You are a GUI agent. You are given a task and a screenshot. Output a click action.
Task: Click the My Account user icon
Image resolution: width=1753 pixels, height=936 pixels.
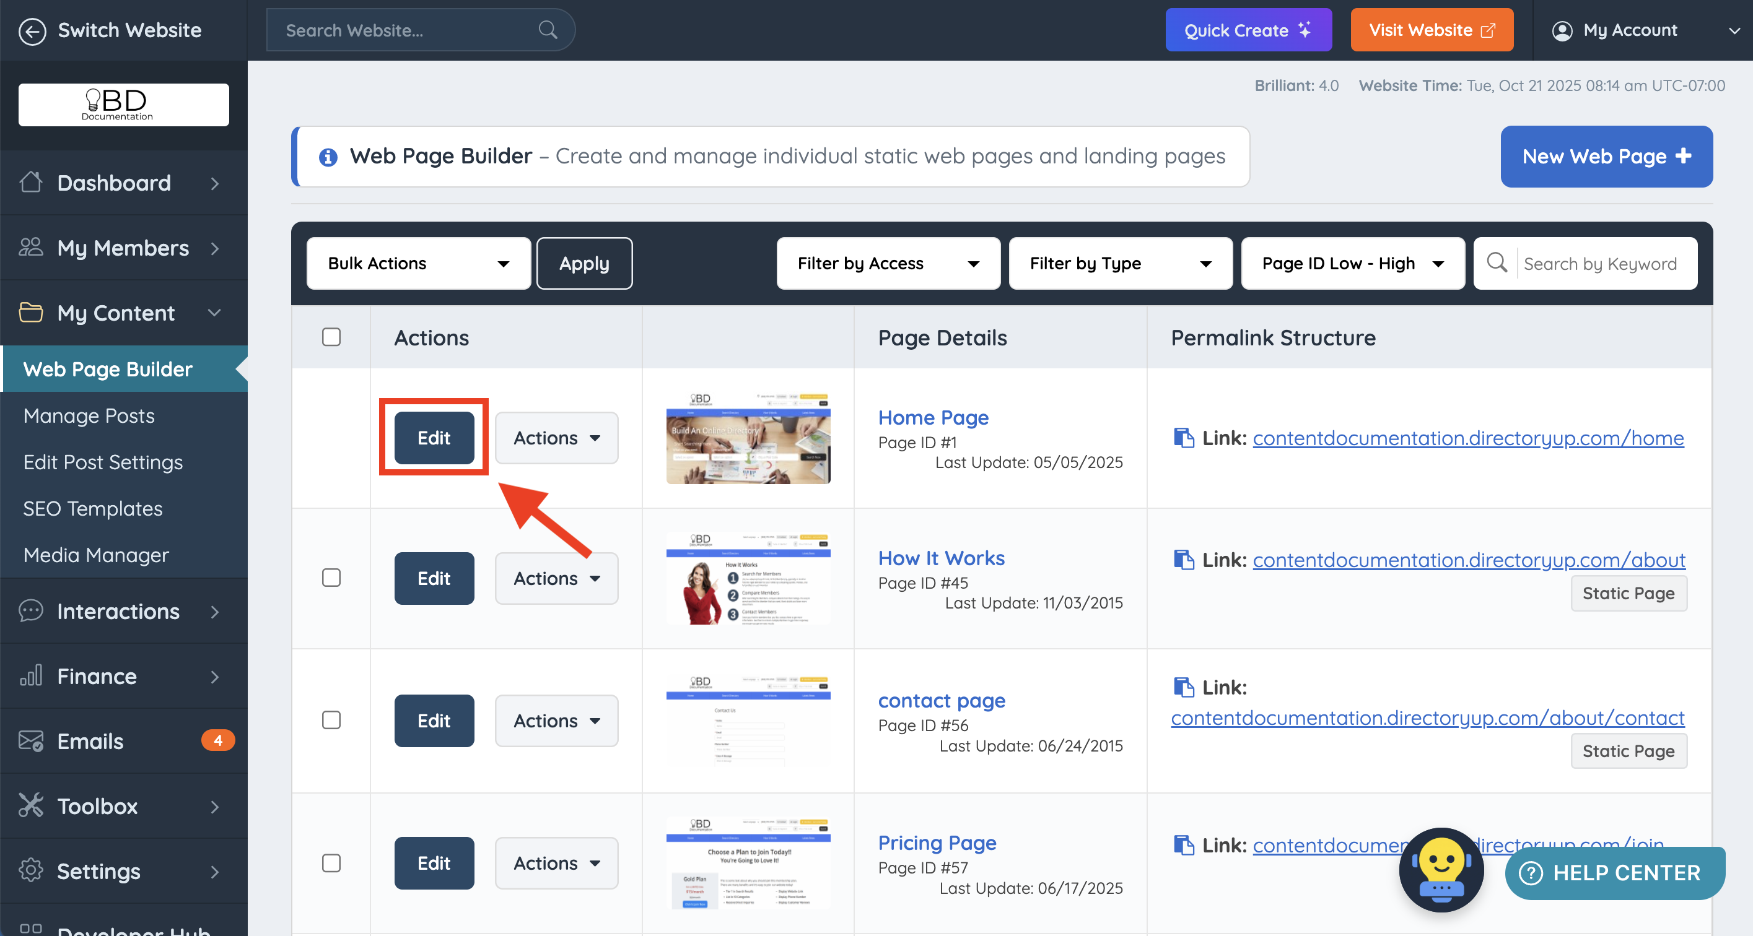(x=1562, y=30)
